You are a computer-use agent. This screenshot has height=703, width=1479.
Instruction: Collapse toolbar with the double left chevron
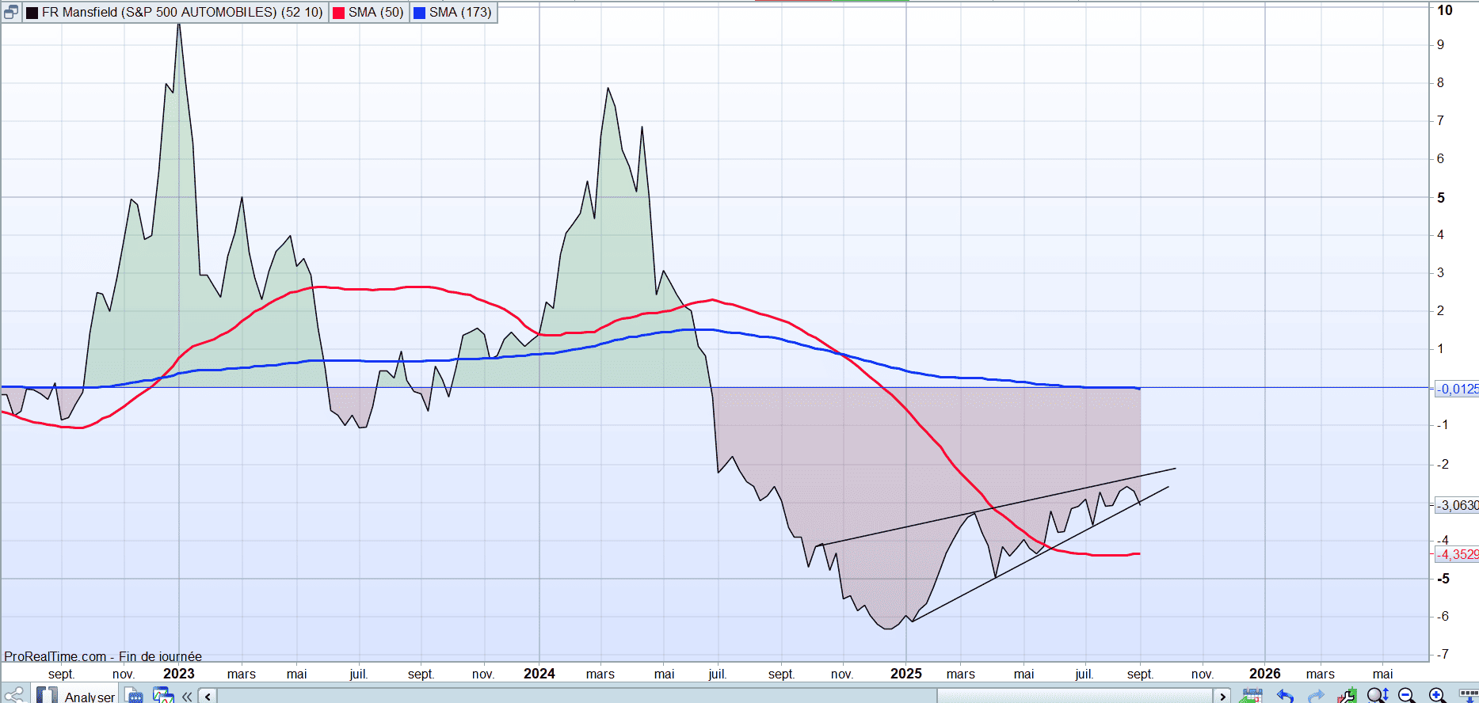[187, 696]
